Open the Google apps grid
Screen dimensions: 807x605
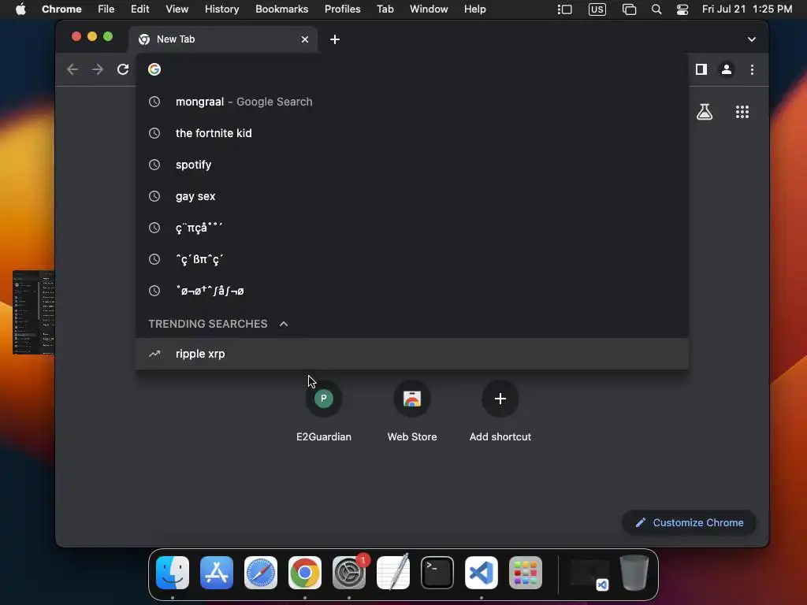[x=742, y=112]
